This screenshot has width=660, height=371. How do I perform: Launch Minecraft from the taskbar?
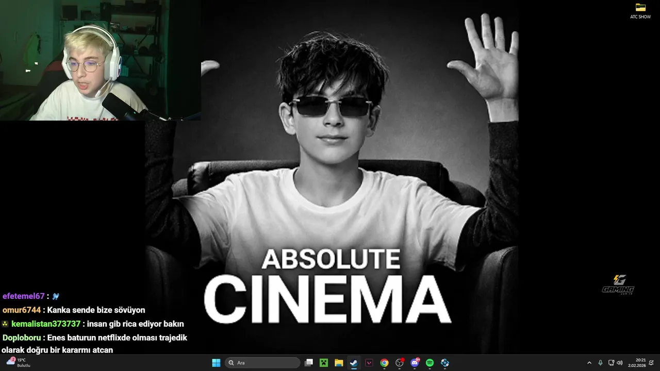(324, 363)
